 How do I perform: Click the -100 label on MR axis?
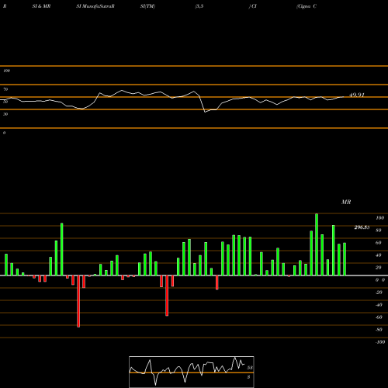coord(380,342)
